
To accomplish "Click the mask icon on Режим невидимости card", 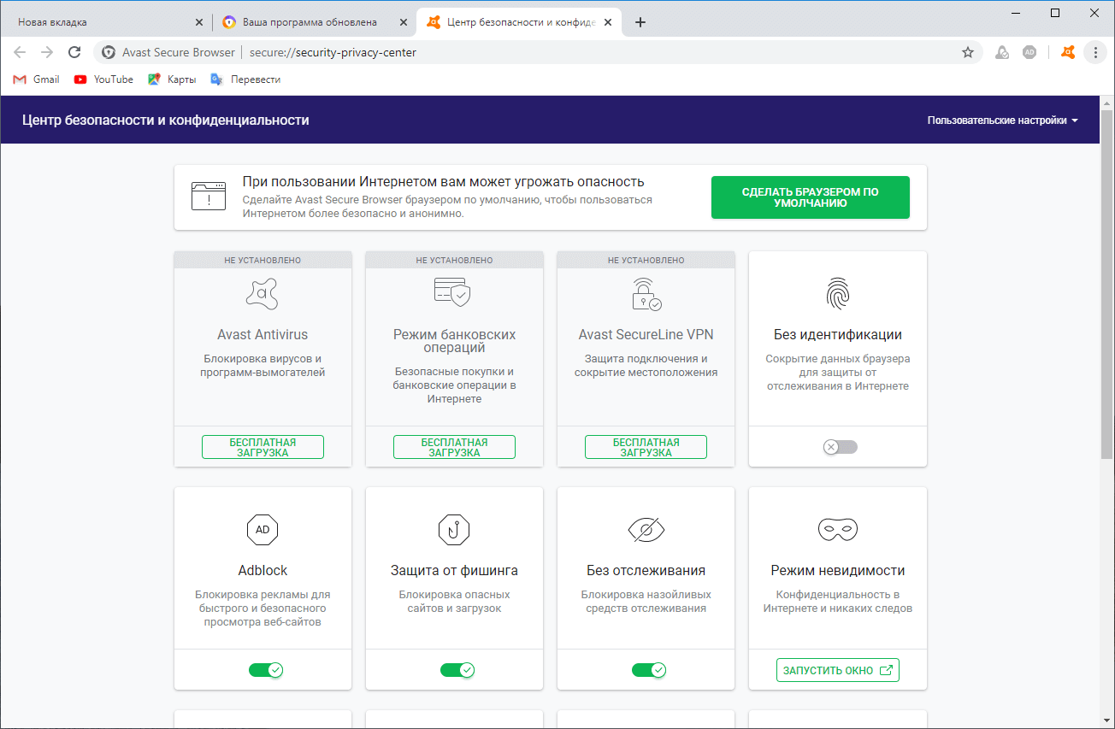I will point(837,529).
